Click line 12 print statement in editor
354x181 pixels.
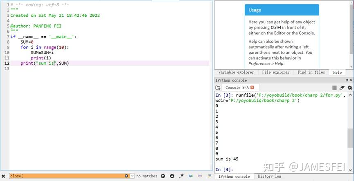tap(45, 64)
